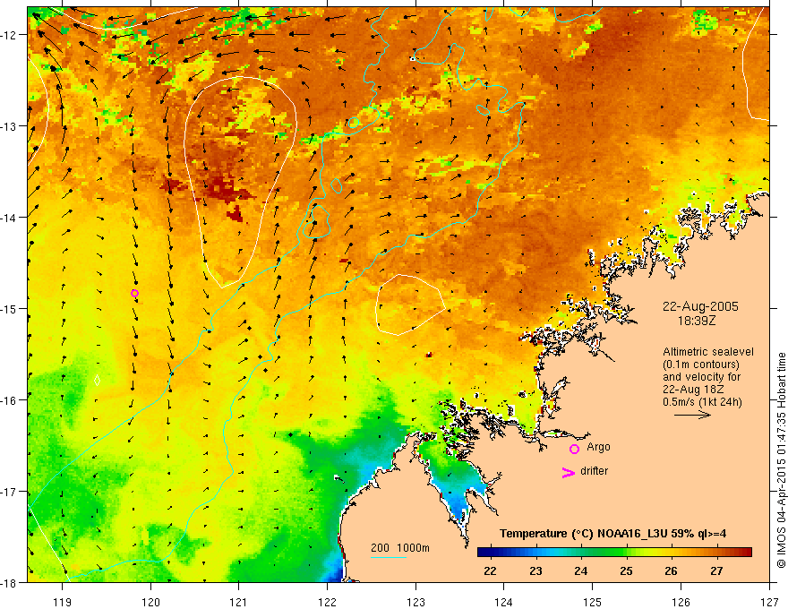Click the colorbar tick label 23
The height and width of the screenshot is (609, 788).
coord(535,570)
